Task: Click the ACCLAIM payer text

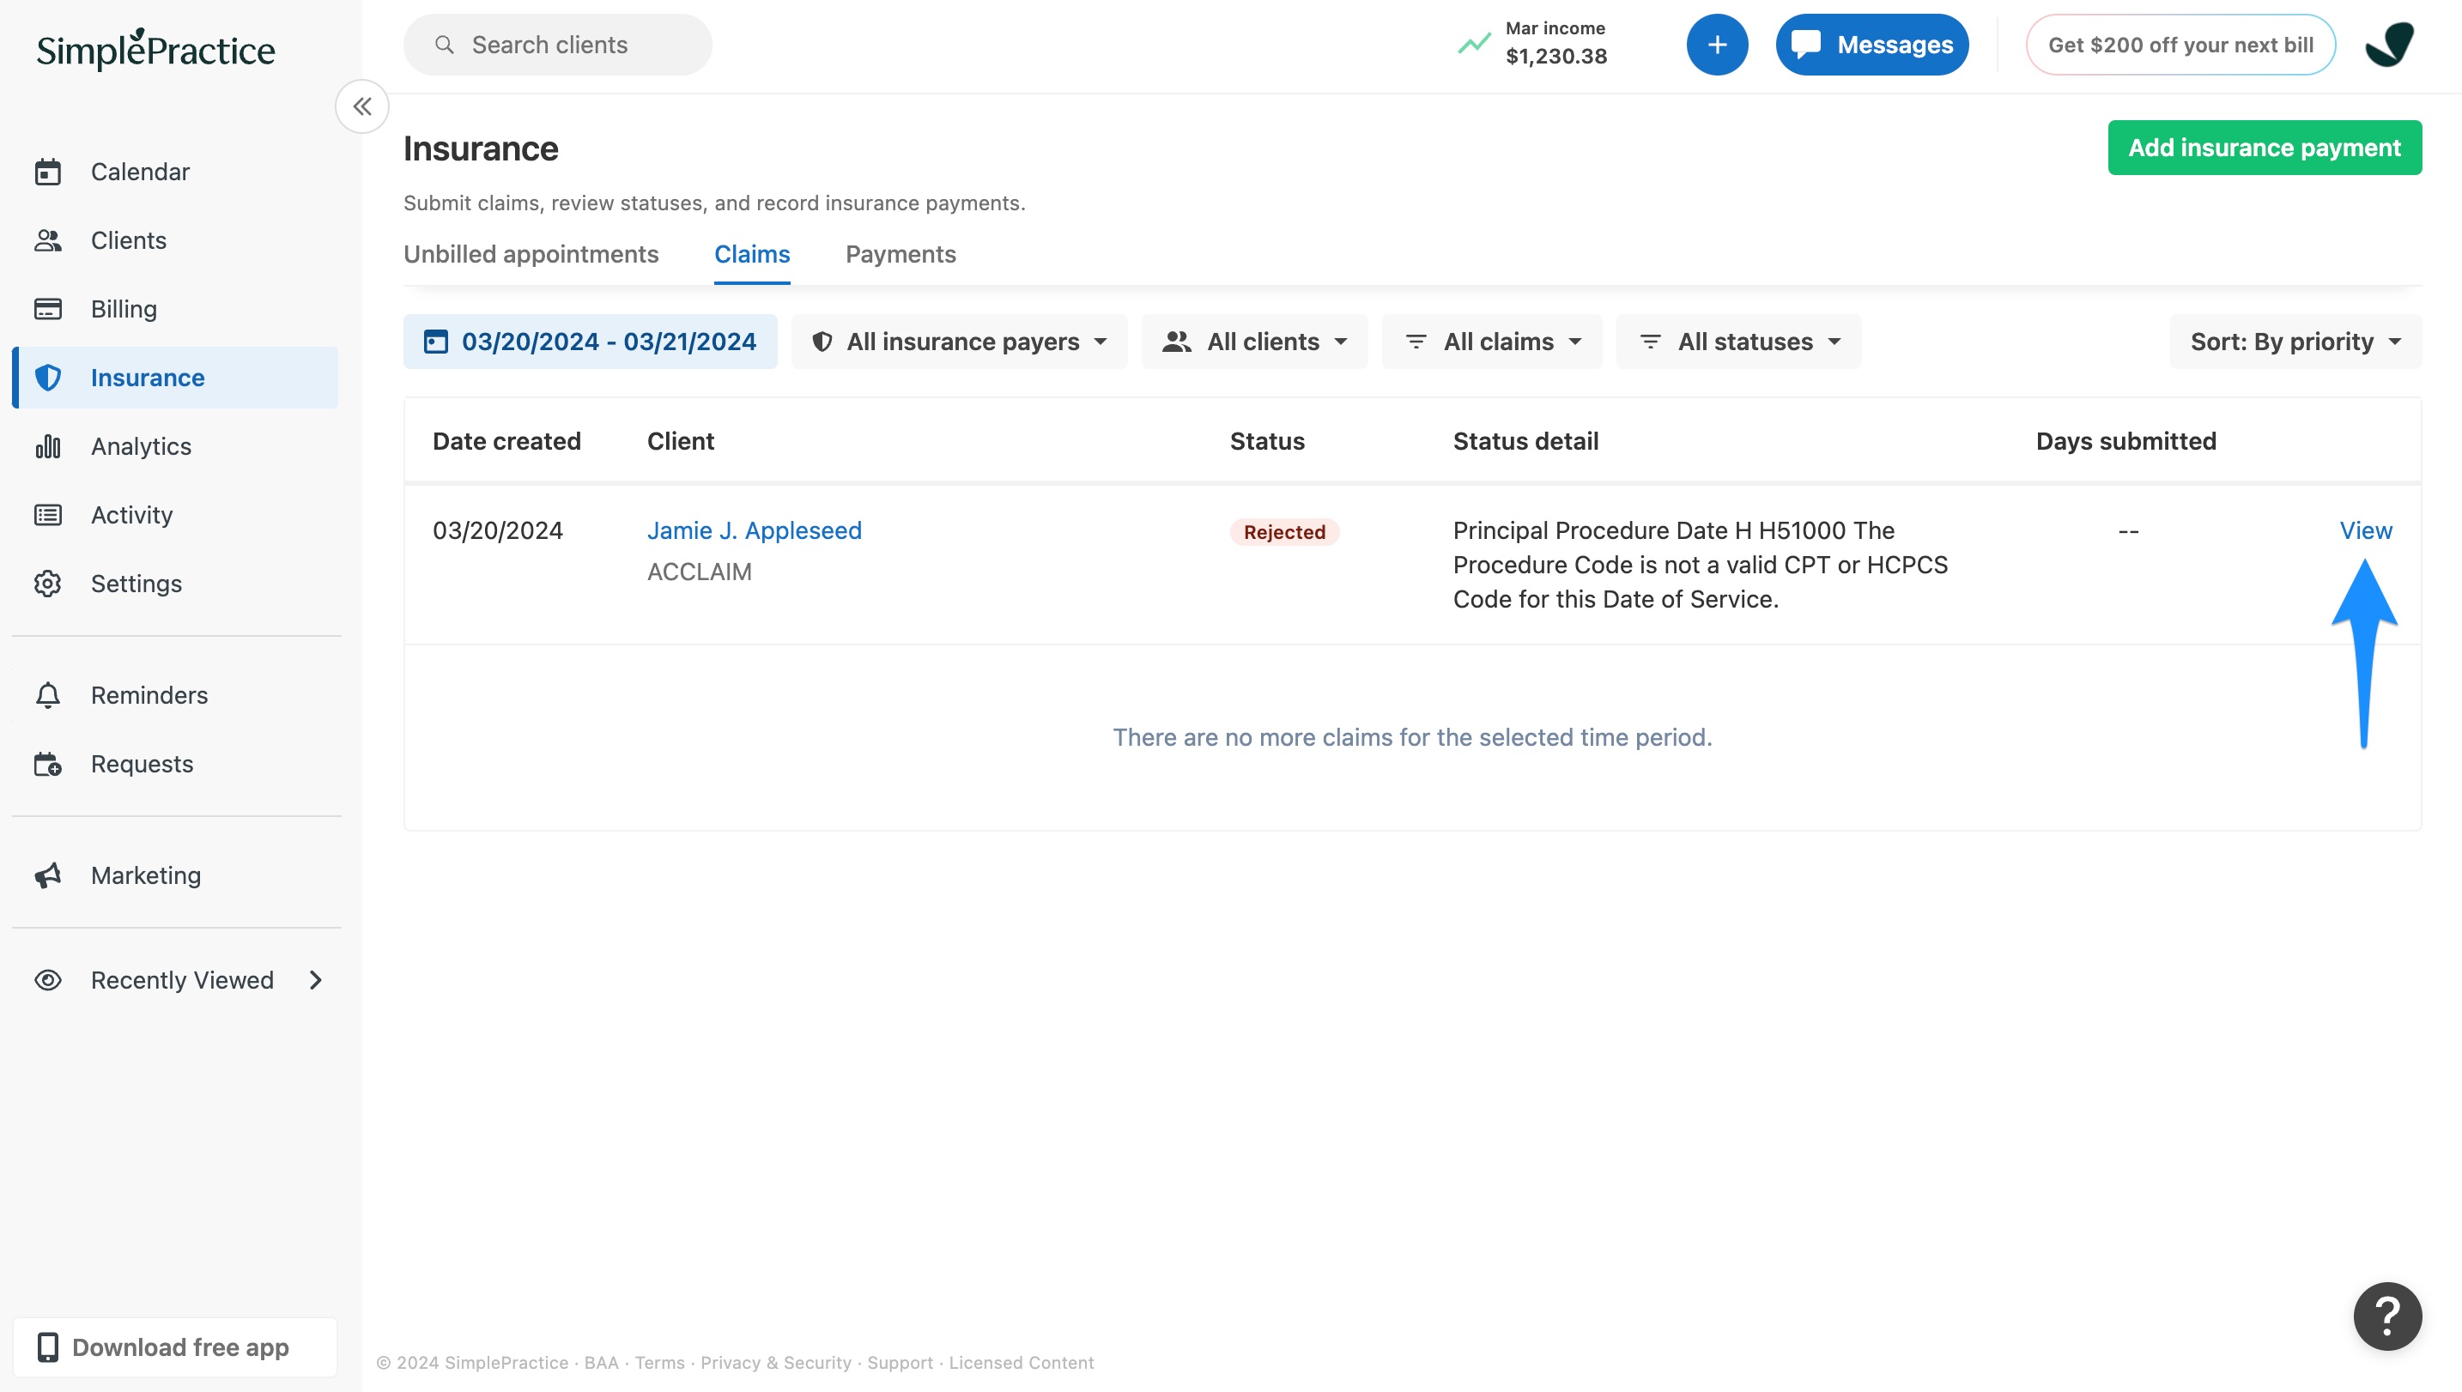Action: tap(700, 572)
